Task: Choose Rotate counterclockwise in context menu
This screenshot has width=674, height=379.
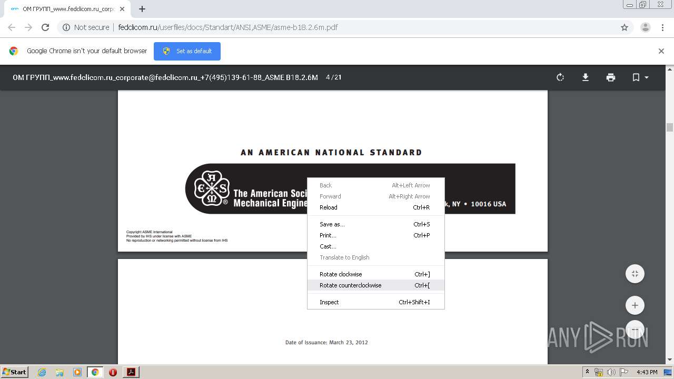Action: (x=376, y=285)
